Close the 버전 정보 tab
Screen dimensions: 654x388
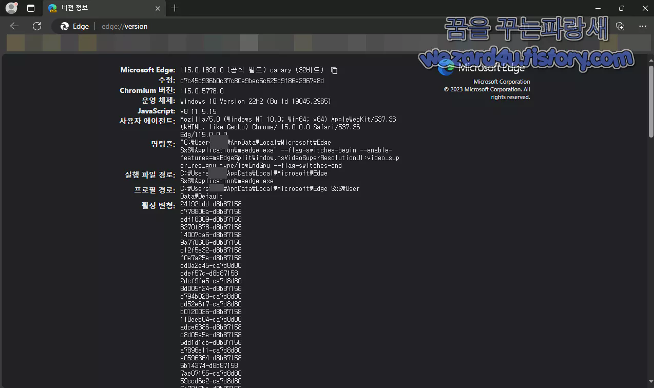pyautogui.click(x=158, y=8)
